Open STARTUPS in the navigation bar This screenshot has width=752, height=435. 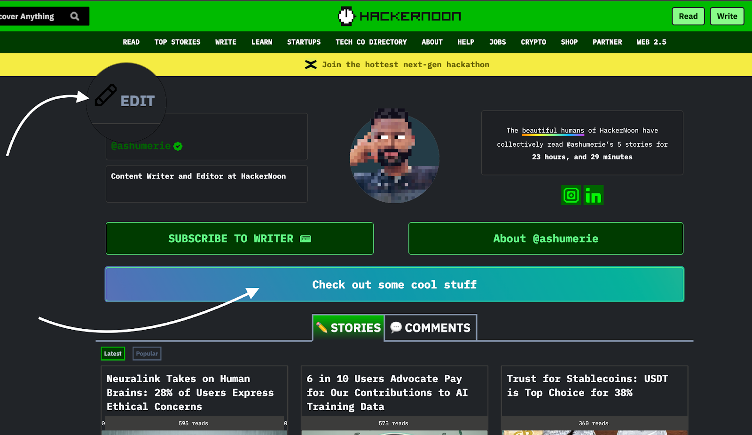(304, 42)
